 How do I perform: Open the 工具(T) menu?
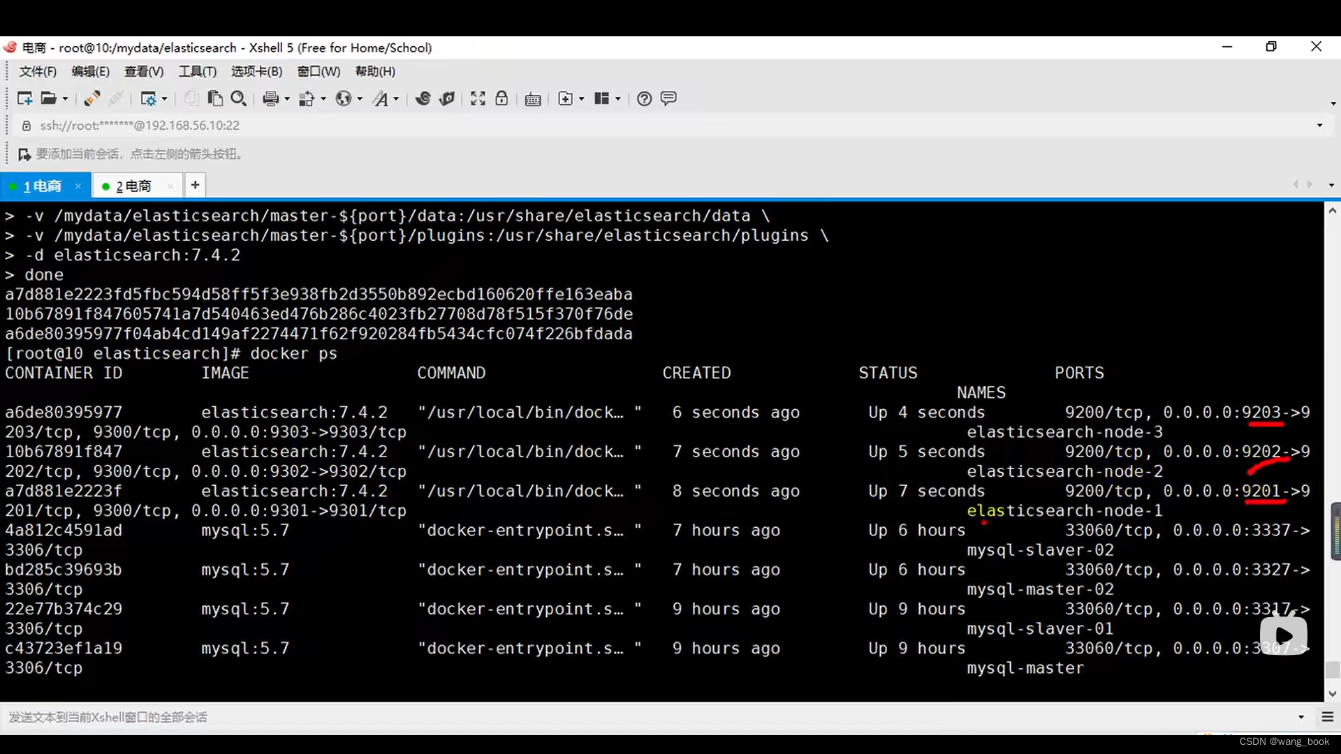[197, 71]
